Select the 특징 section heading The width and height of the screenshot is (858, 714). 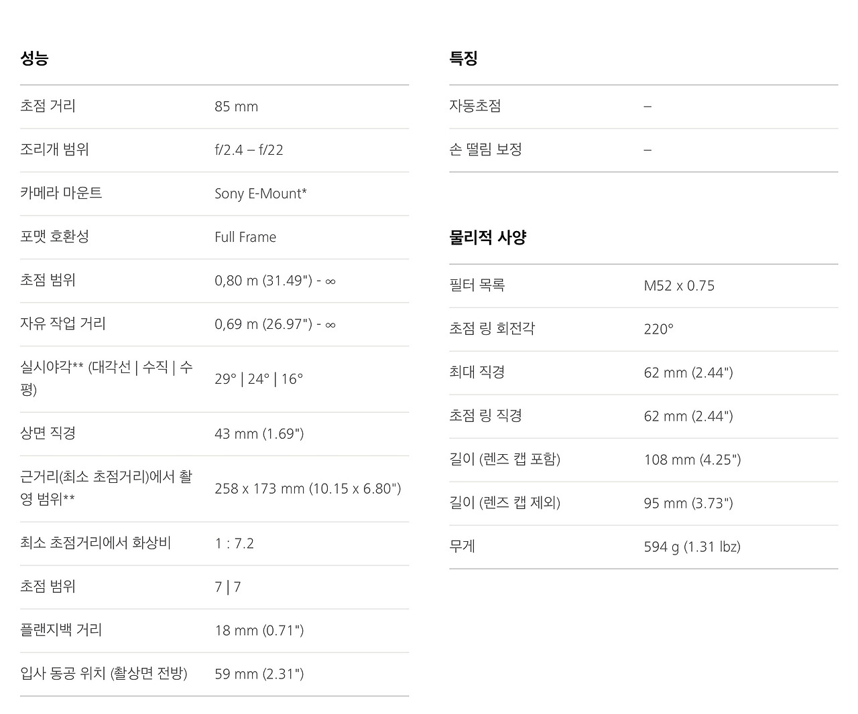(463, 58)
